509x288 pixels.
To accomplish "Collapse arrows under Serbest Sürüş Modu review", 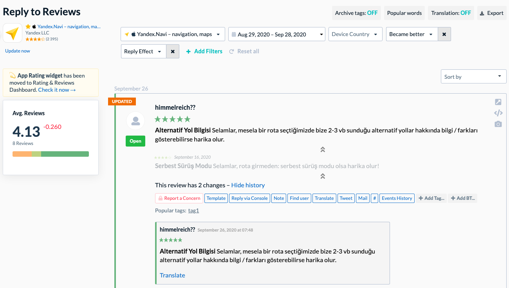I will (x=323, y=176).
